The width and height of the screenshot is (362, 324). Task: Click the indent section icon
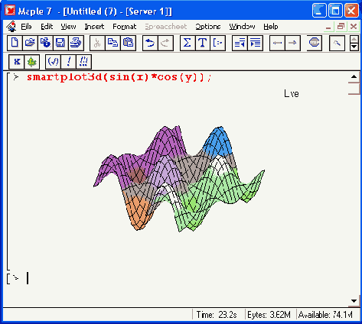point(256,43)
